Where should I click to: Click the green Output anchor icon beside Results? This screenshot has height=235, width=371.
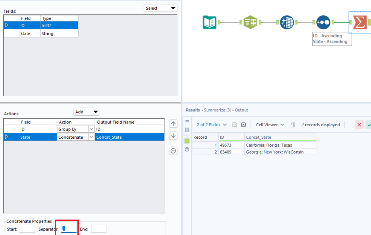tap(187, 141)
